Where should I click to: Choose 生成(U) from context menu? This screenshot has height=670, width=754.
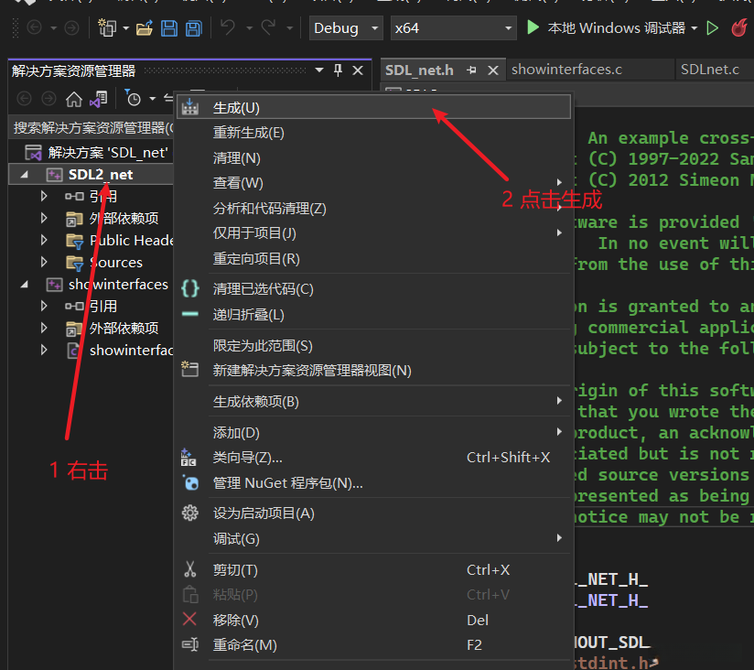(373, 107)
